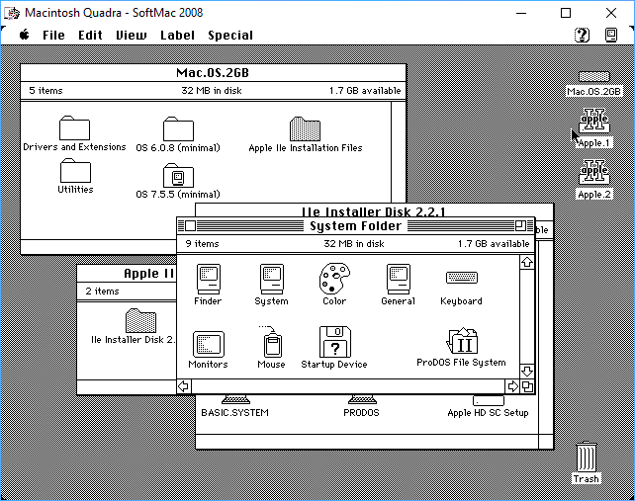The width and height of the screenshot is (635, 501).
Task: Select the Utilities folder
Action: tap(75, 170)
